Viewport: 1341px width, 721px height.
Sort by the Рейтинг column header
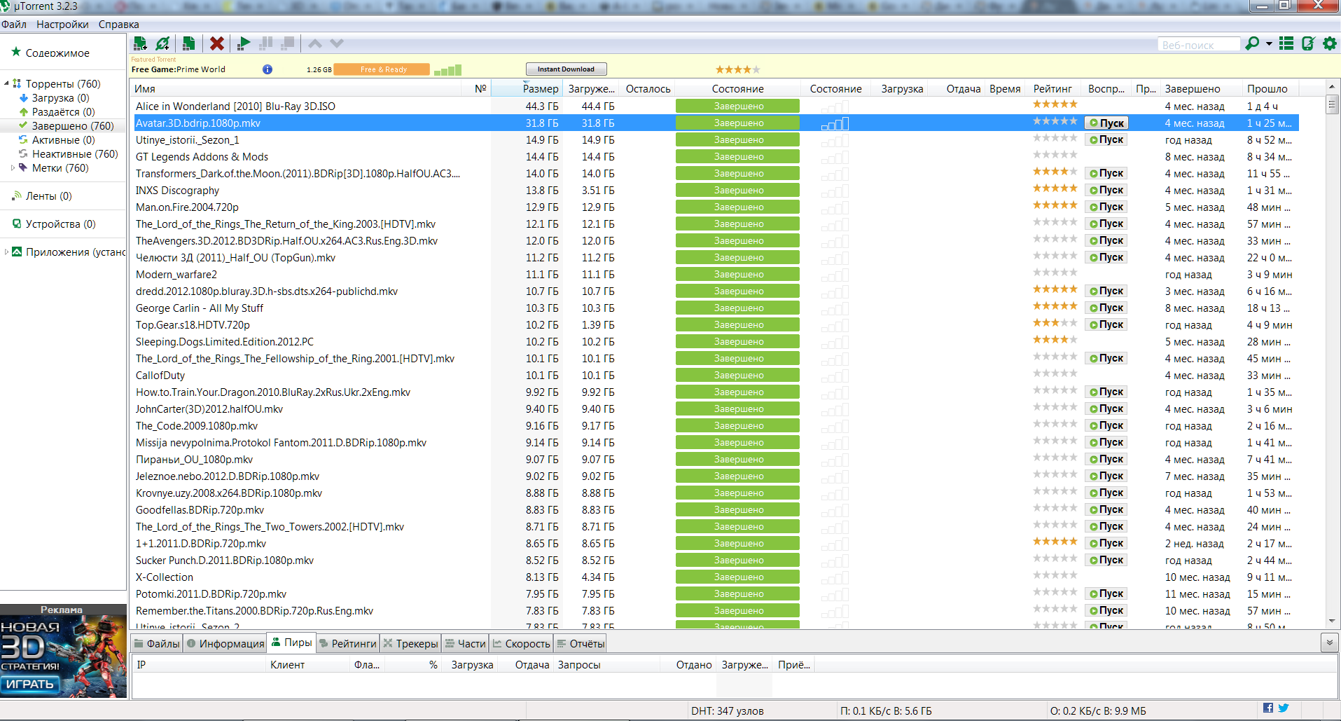1052,89
